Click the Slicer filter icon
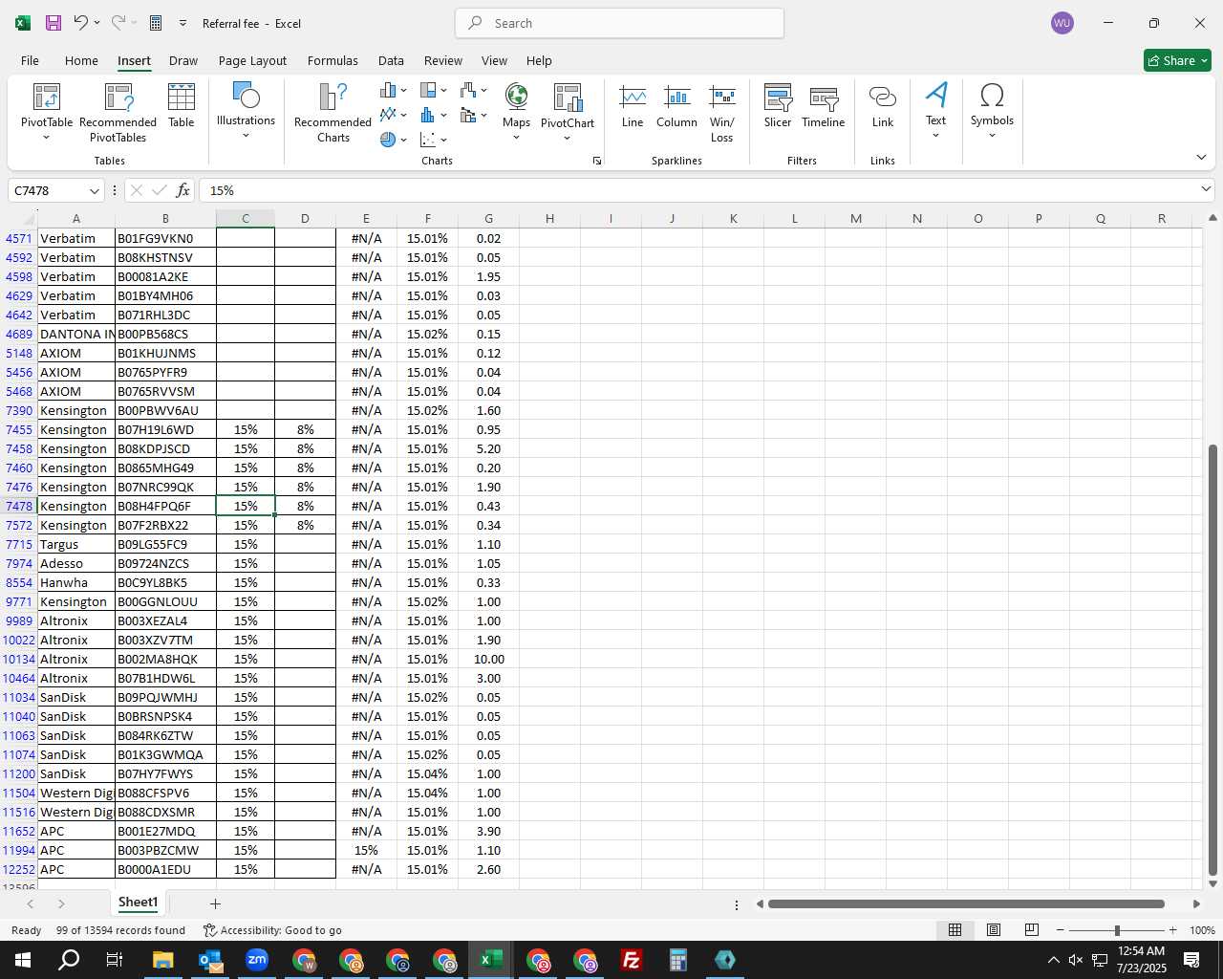Screen dimensions: 1223x979 [x=778, y=105]
